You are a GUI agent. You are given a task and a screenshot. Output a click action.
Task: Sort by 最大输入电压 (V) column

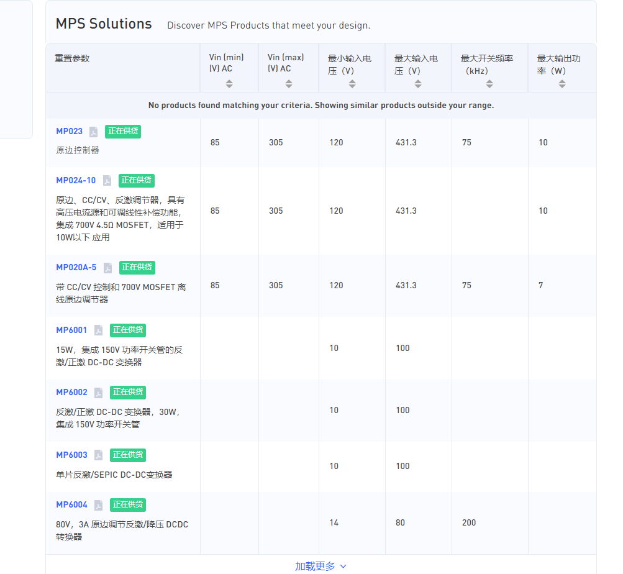coord(418,84)
